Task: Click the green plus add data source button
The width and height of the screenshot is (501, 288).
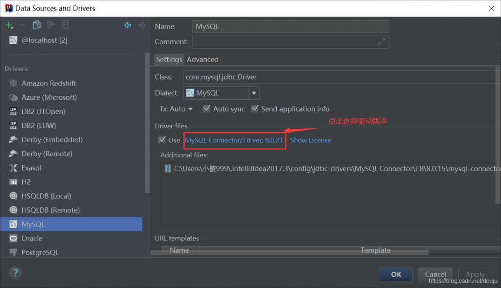Action: click(x=9, y=25)
